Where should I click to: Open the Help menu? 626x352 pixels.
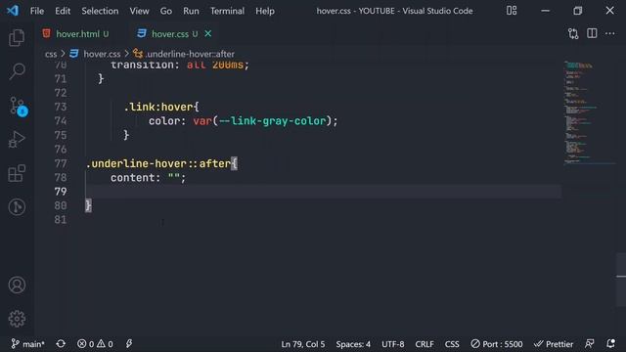pos(265,11)
